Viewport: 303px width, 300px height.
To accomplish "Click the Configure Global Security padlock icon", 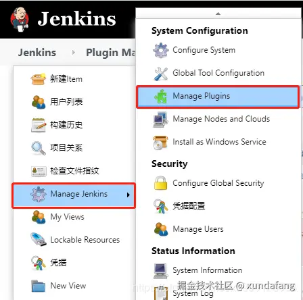I will tap(160, 183).
